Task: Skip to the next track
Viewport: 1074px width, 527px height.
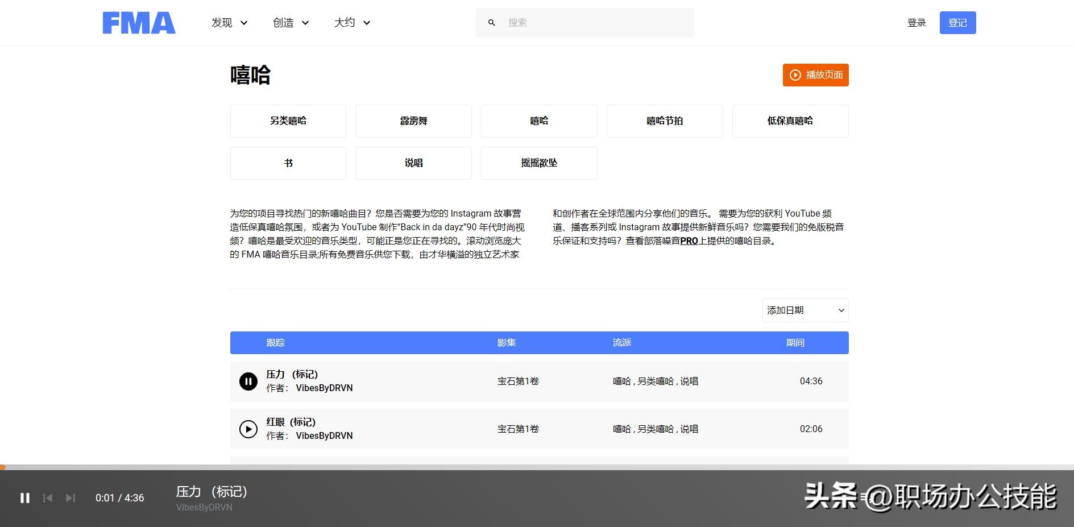Action: pos(71,498)
